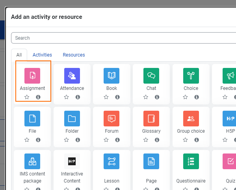Star Book as a favourite
Image resolution: width=236 pixels, height=190 pixels.
pyautogui.click(x=106, y=97)
